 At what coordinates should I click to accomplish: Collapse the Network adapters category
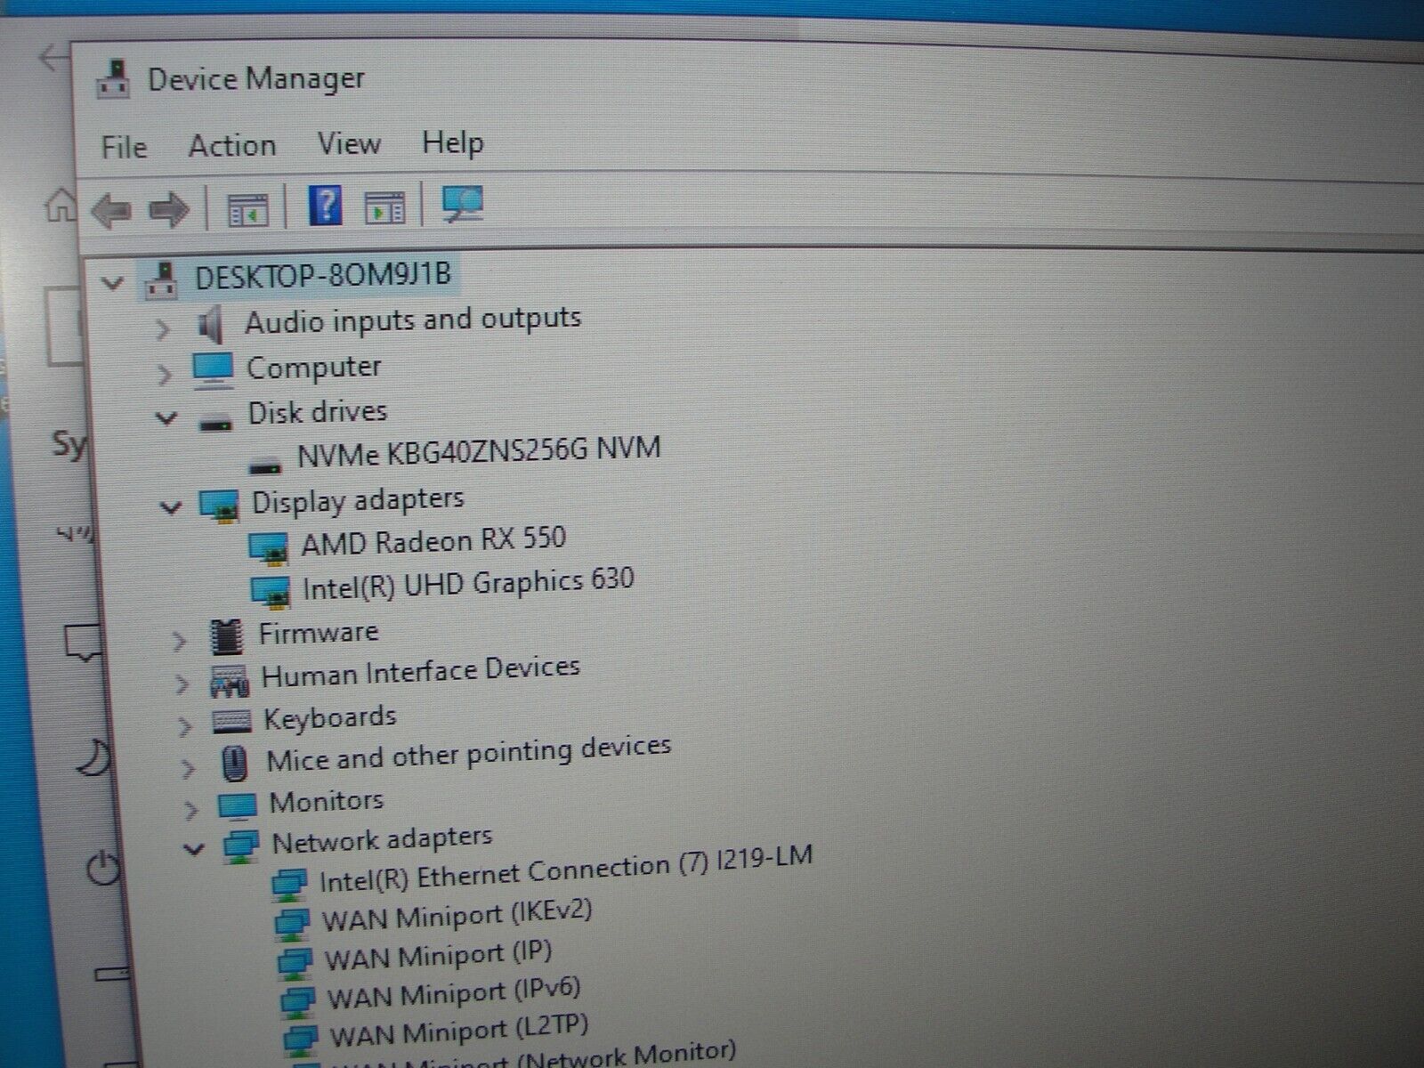click(193, 850)
